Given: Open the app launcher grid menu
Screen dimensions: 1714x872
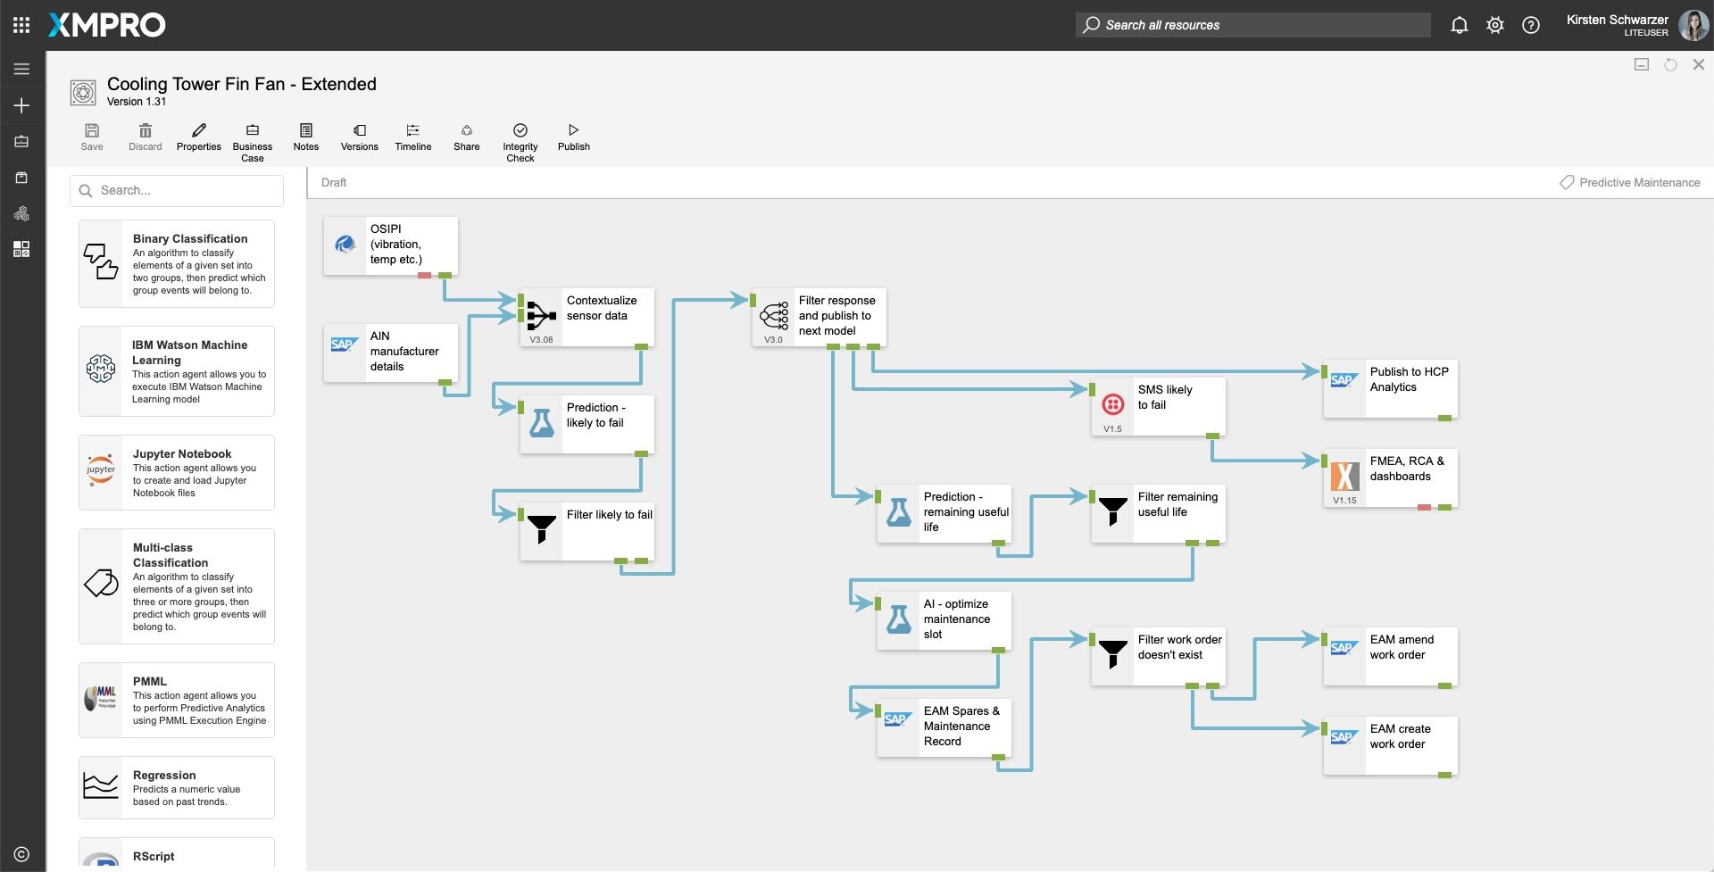Looking at the screenshot, I should click(x=21, y=25).
